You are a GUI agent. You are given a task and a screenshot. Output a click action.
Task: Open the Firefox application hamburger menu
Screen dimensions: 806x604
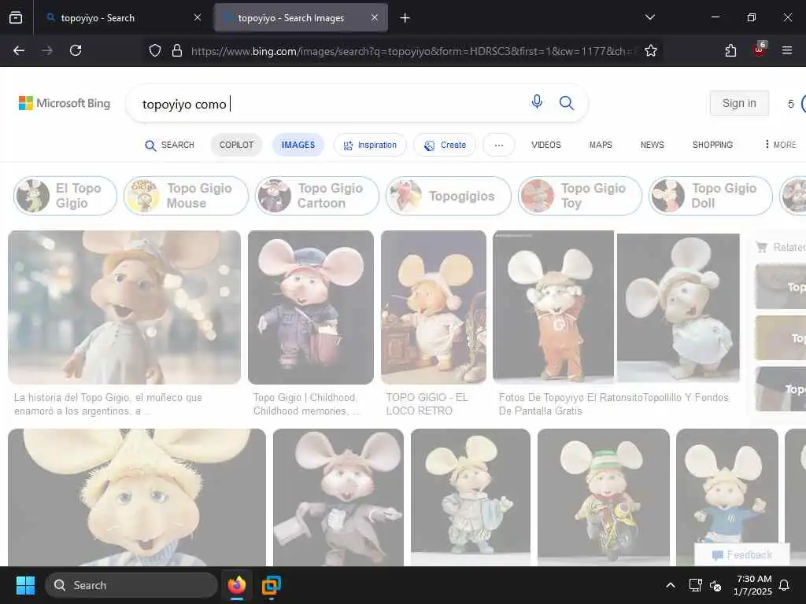point(787,50)
